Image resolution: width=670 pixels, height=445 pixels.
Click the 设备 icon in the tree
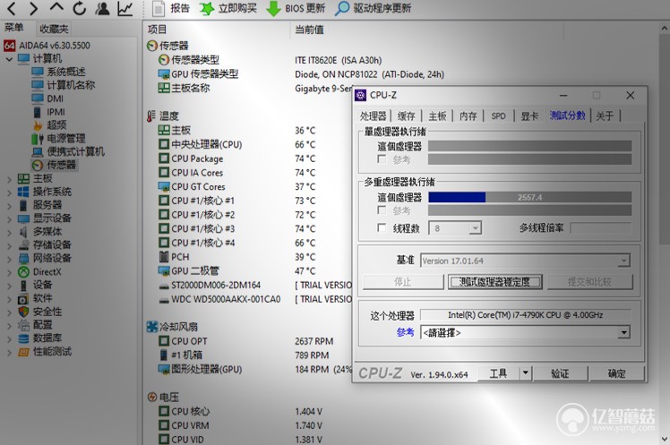23,285
